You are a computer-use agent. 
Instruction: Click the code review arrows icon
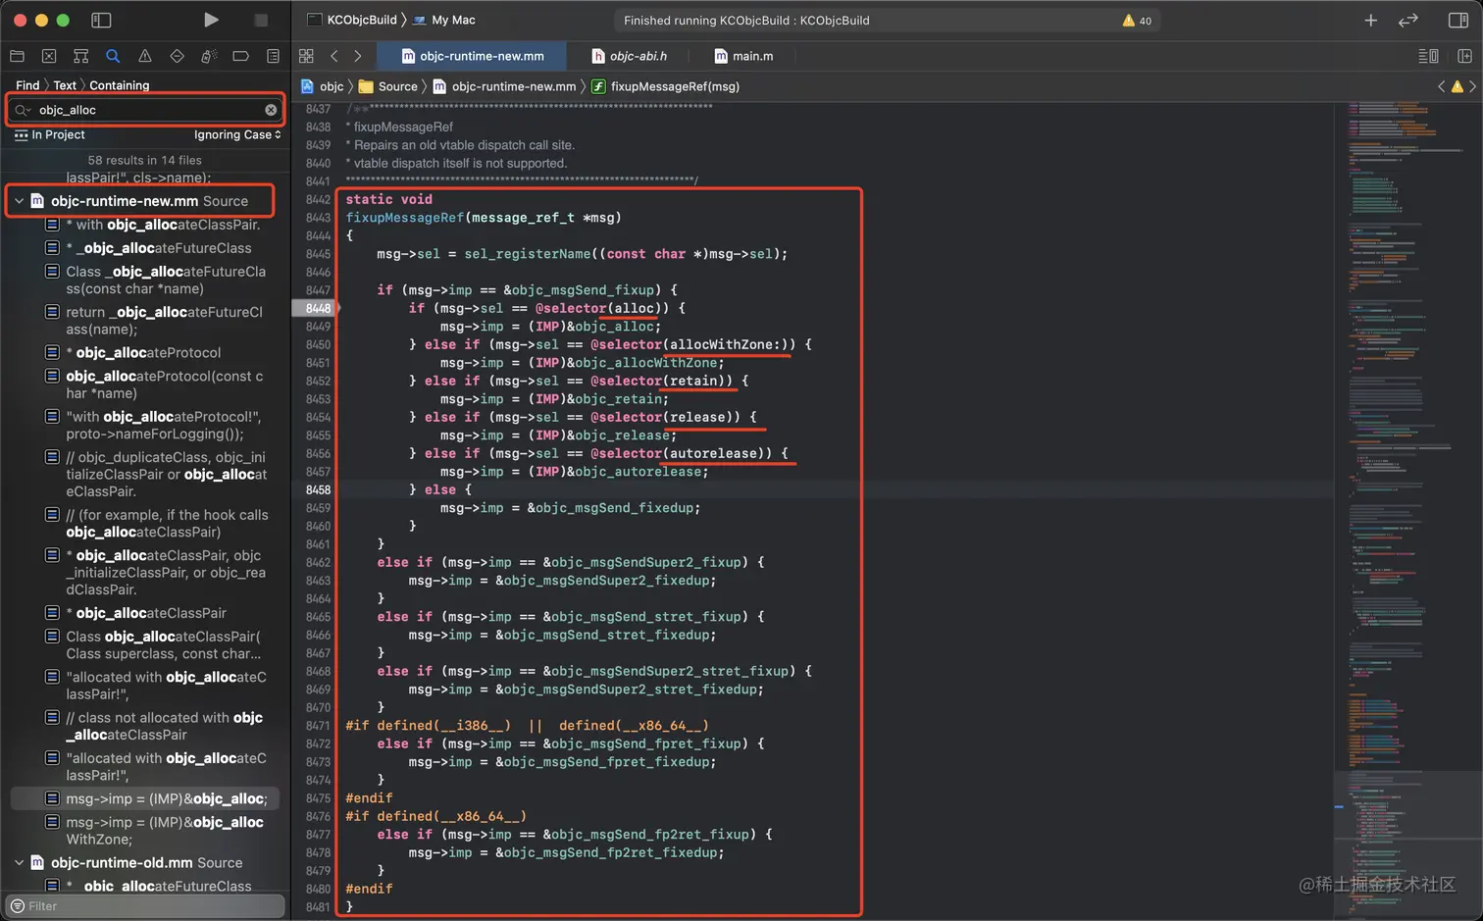[x=1407, y=20]
